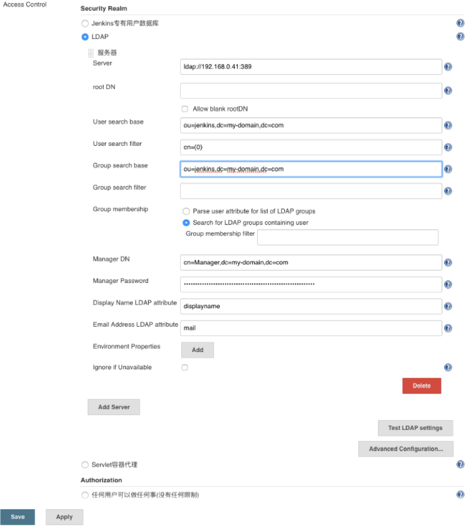This screenshot has width=475, height=527.
Task: Enable Allow blank rootDN checkbox
Action: (x=185, y=109)
